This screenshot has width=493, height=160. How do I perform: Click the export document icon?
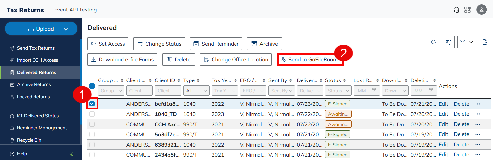[x=485, y=42]
